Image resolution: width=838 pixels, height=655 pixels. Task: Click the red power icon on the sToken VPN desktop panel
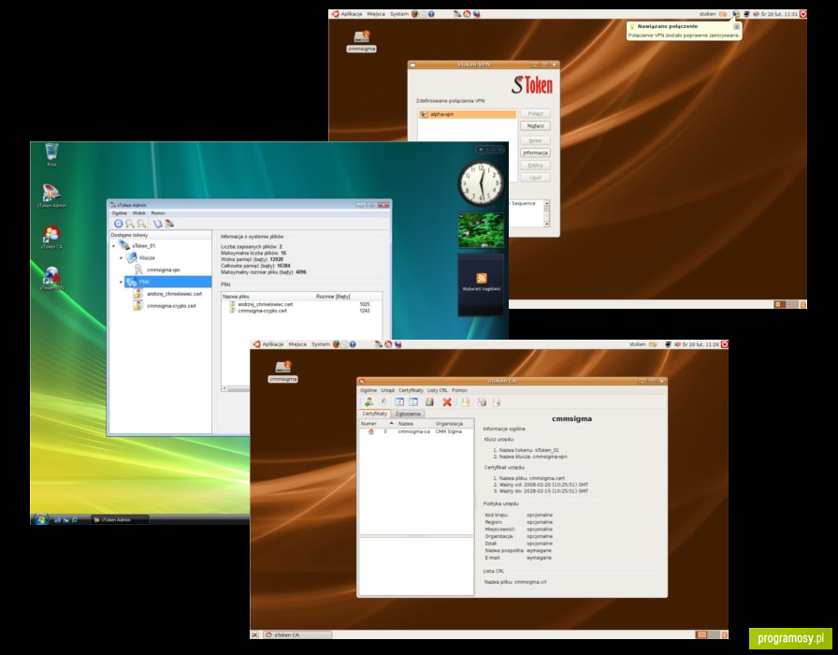[x=802, y=14]
